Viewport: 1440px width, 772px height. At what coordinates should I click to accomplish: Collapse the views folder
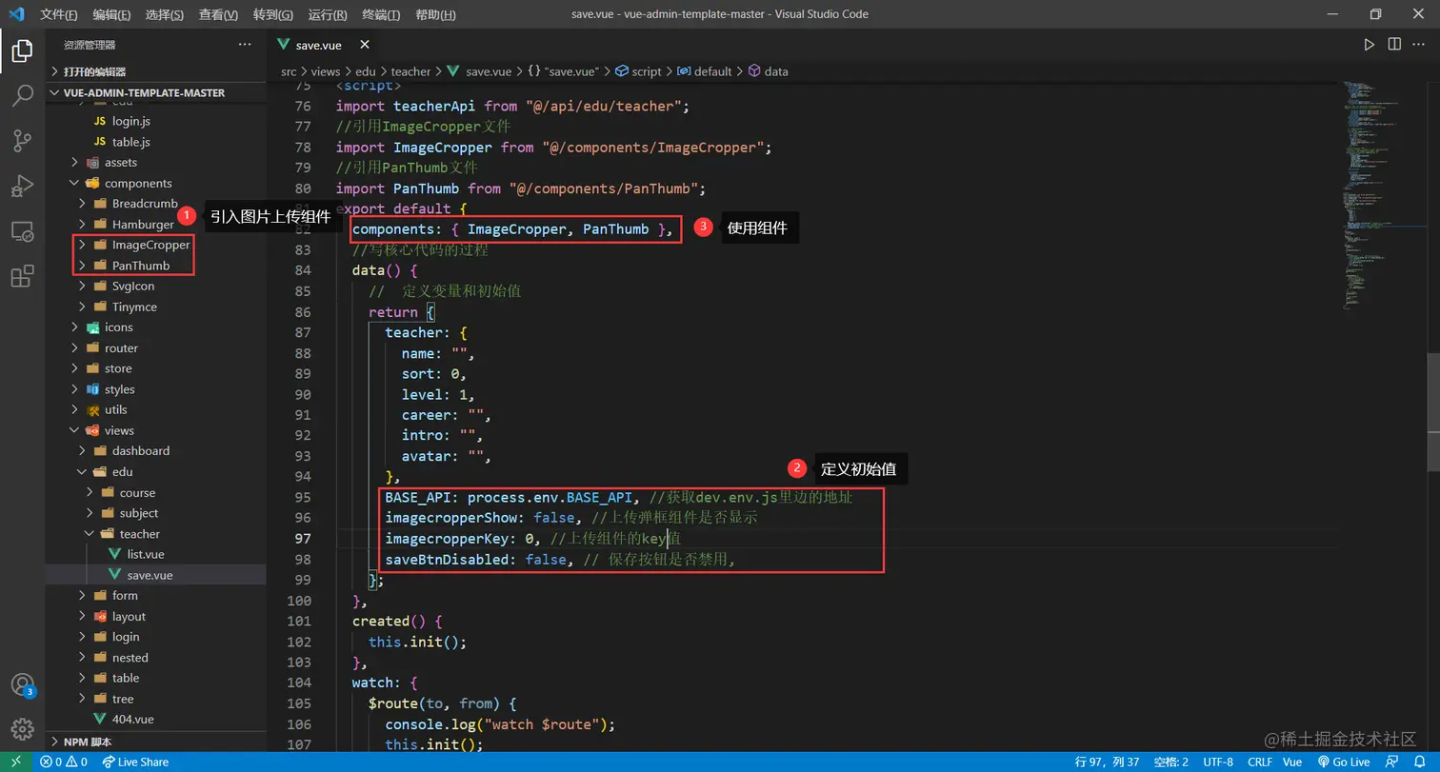click(x=155, y=430)
